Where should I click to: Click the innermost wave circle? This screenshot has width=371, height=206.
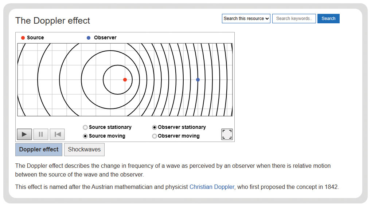point(118,66)
